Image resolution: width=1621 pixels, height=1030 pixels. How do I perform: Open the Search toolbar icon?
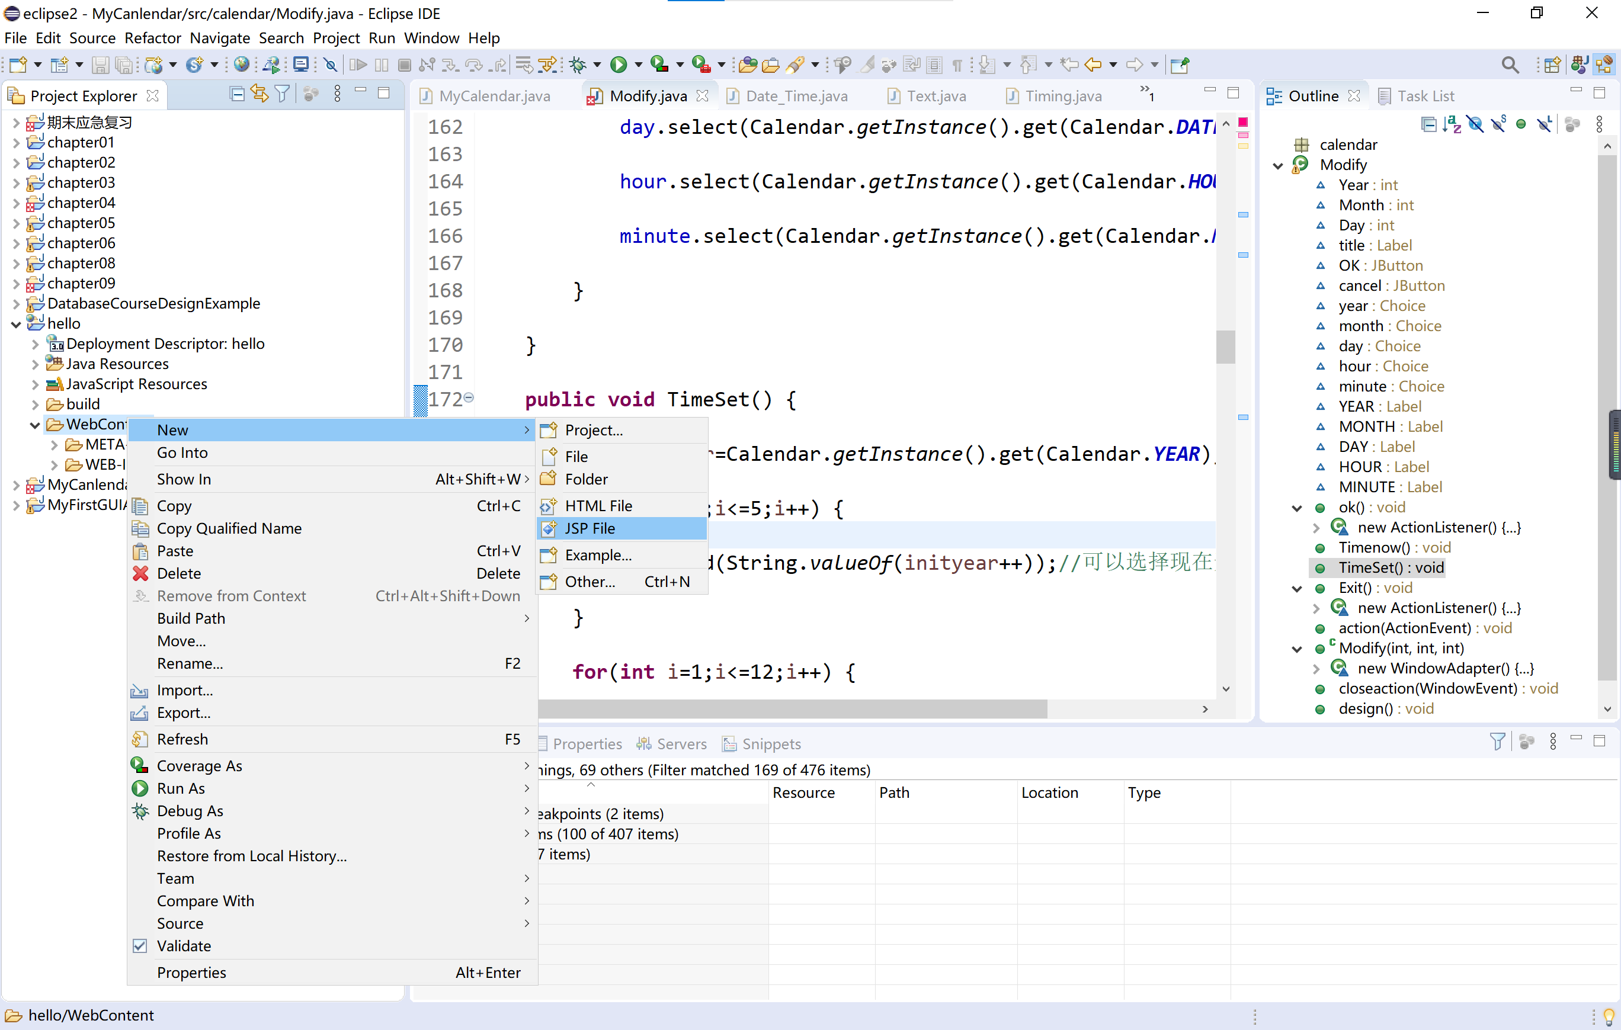pyautogui.click(x=1511, y=65)
